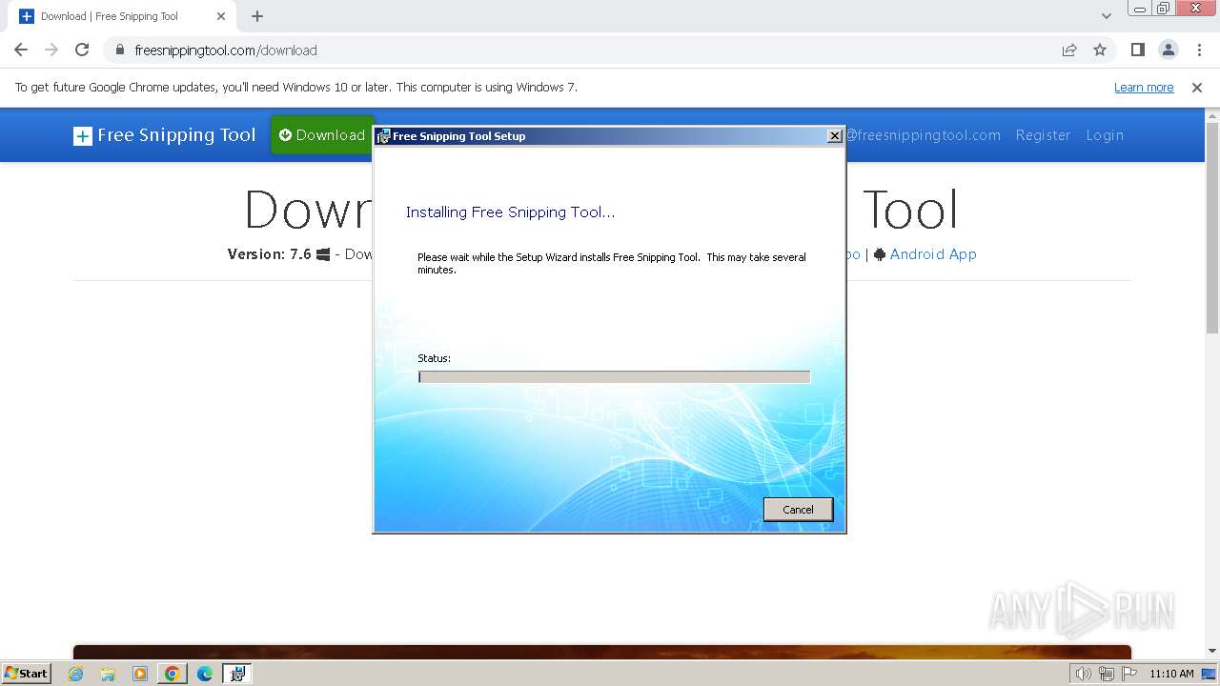Screen dimensions: 1220x686
Task: Open the Free Snipping Tool site logo
Action: tap(165, 135)
